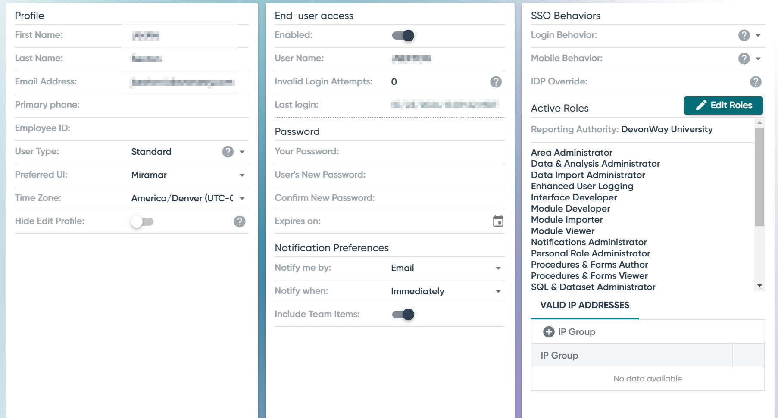Click the roles list scroll-down arrow

759,286
